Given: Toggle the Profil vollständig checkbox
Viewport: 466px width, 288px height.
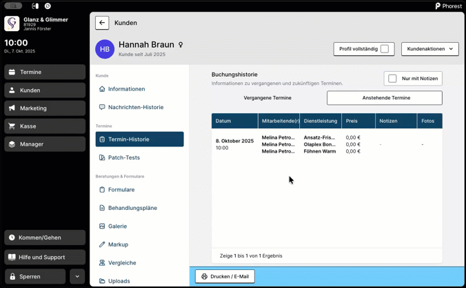Looking at the screenshot, I should coord(385,49).
